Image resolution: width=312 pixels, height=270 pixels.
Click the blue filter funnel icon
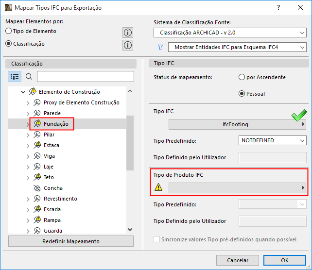(x=160, y=47)
